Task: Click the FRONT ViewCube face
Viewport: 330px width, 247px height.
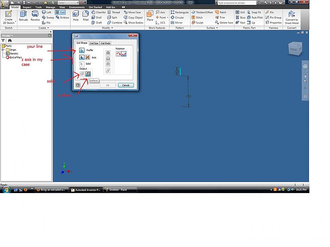Action: [x=294, y=49]
